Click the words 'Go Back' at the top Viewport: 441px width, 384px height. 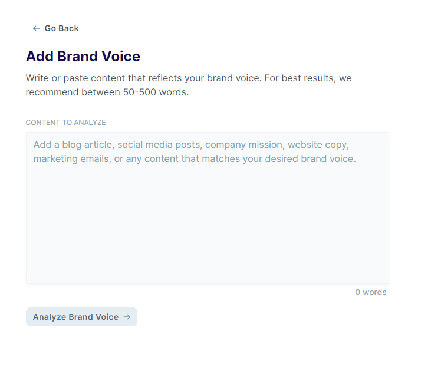pos(61,28)
